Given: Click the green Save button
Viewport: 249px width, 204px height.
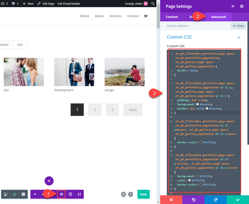Looking at the screenshot, I should point(143,194).
